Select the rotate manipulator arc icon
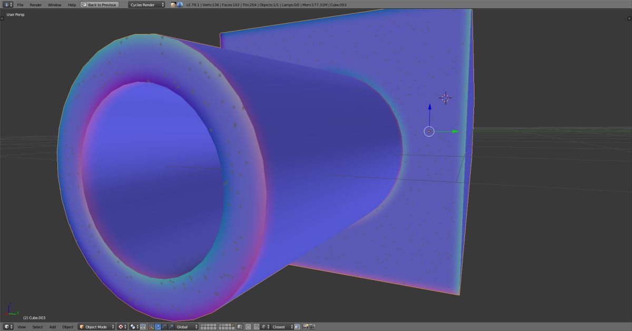Viewport: 632px width, 331px height. click(164, 327)
